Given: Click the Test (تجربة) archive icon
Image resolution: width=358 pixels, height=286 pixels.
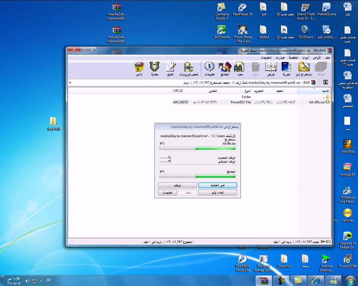Looking at the screenshot, I should click(x=286, y=69).
